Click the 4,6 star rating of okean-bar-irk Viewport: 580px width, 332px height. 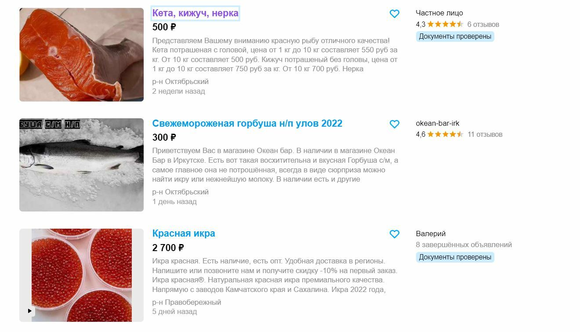pos(440,134)
